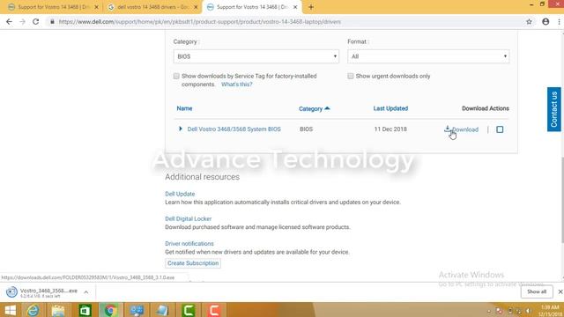Enable Show downloads by Service Tag checkbox
The width and height of the screenshot is (564, 317).
coord(176,77)
